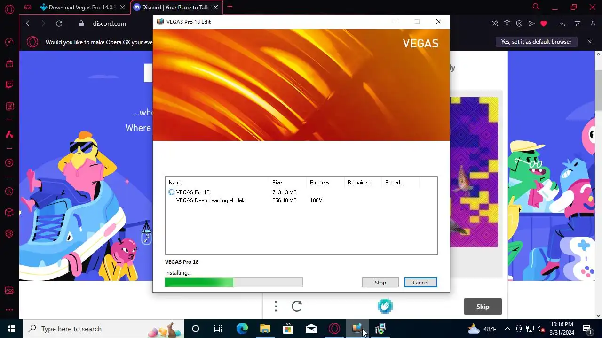Image resolution: width=602 pixels, height=338 pixels.
Task: Close the Discord tab
Action: [x=215, y=7]
